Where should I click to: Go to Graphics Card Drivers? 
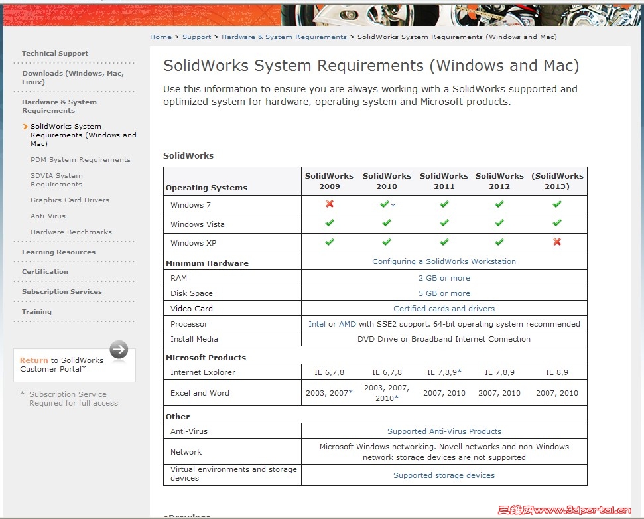point(70,200)
